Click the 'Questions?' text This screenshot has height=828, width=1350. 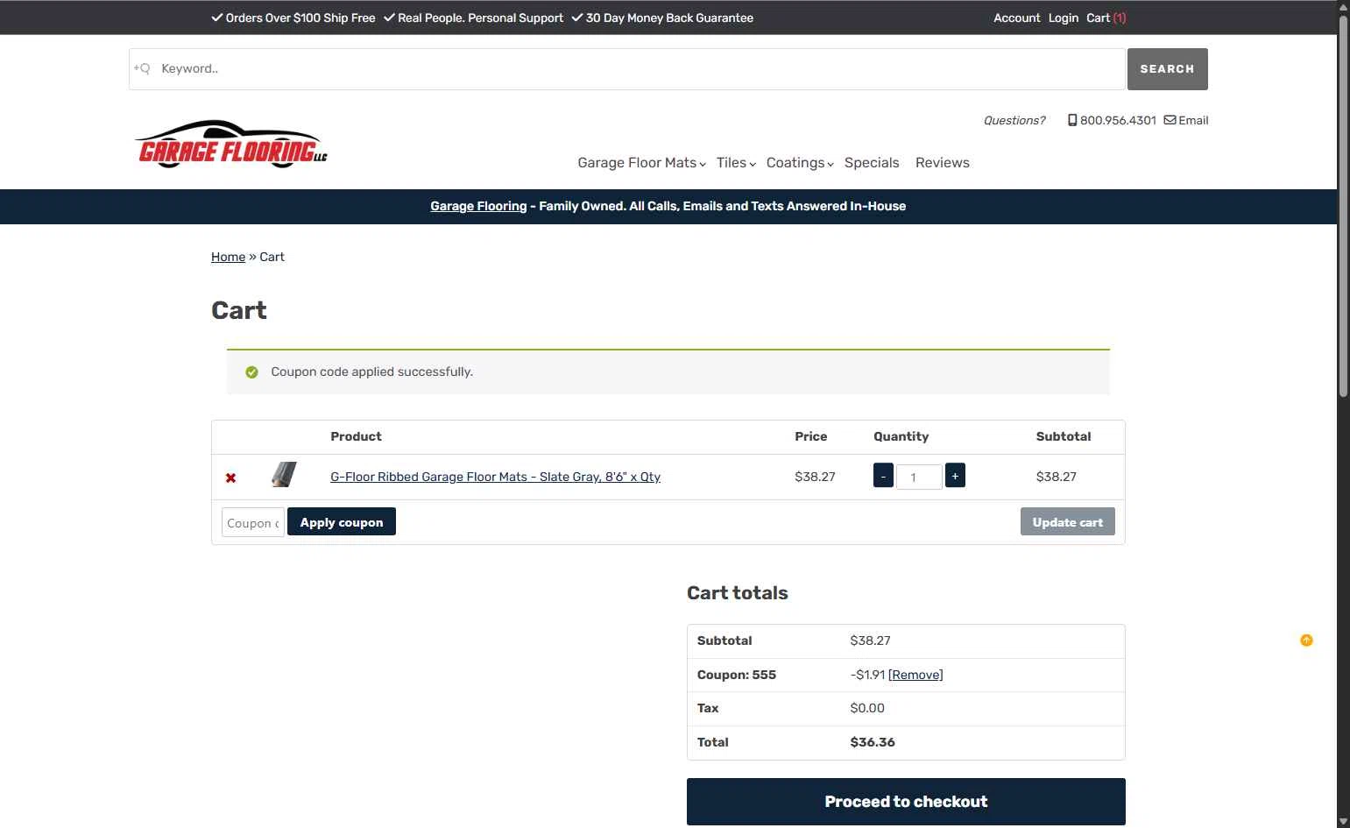pos(1014,120)
